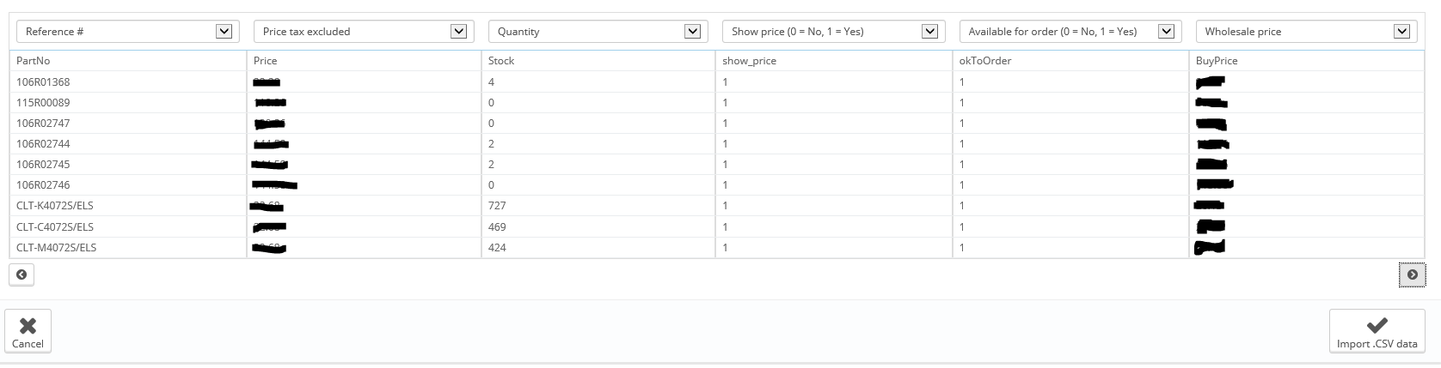Viewport: 1441px width, 368px height.
Task: Select the stock value 469 cell
Action: [497, 227]
